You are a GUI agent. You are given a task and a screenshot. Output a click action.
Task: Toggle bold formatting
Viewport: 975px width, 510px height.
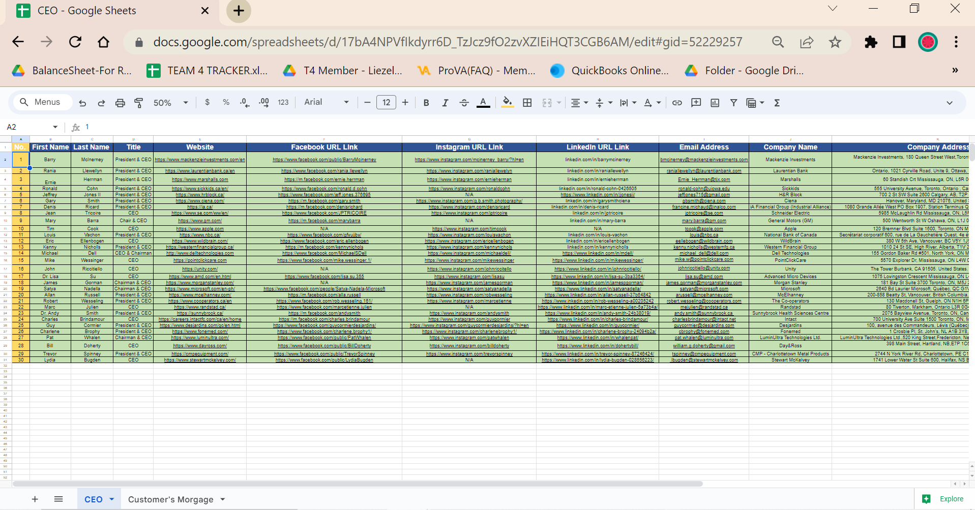[x=426, y=103]
